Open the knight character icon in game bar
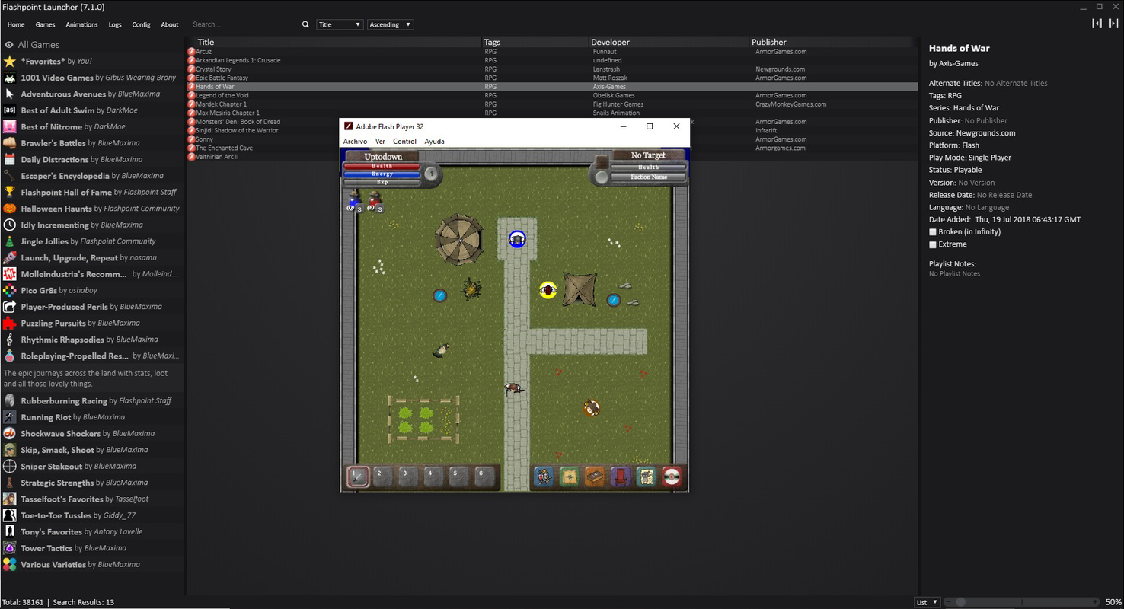The width and height of the screenshot is (1124, 609). [x=544, y=477]
